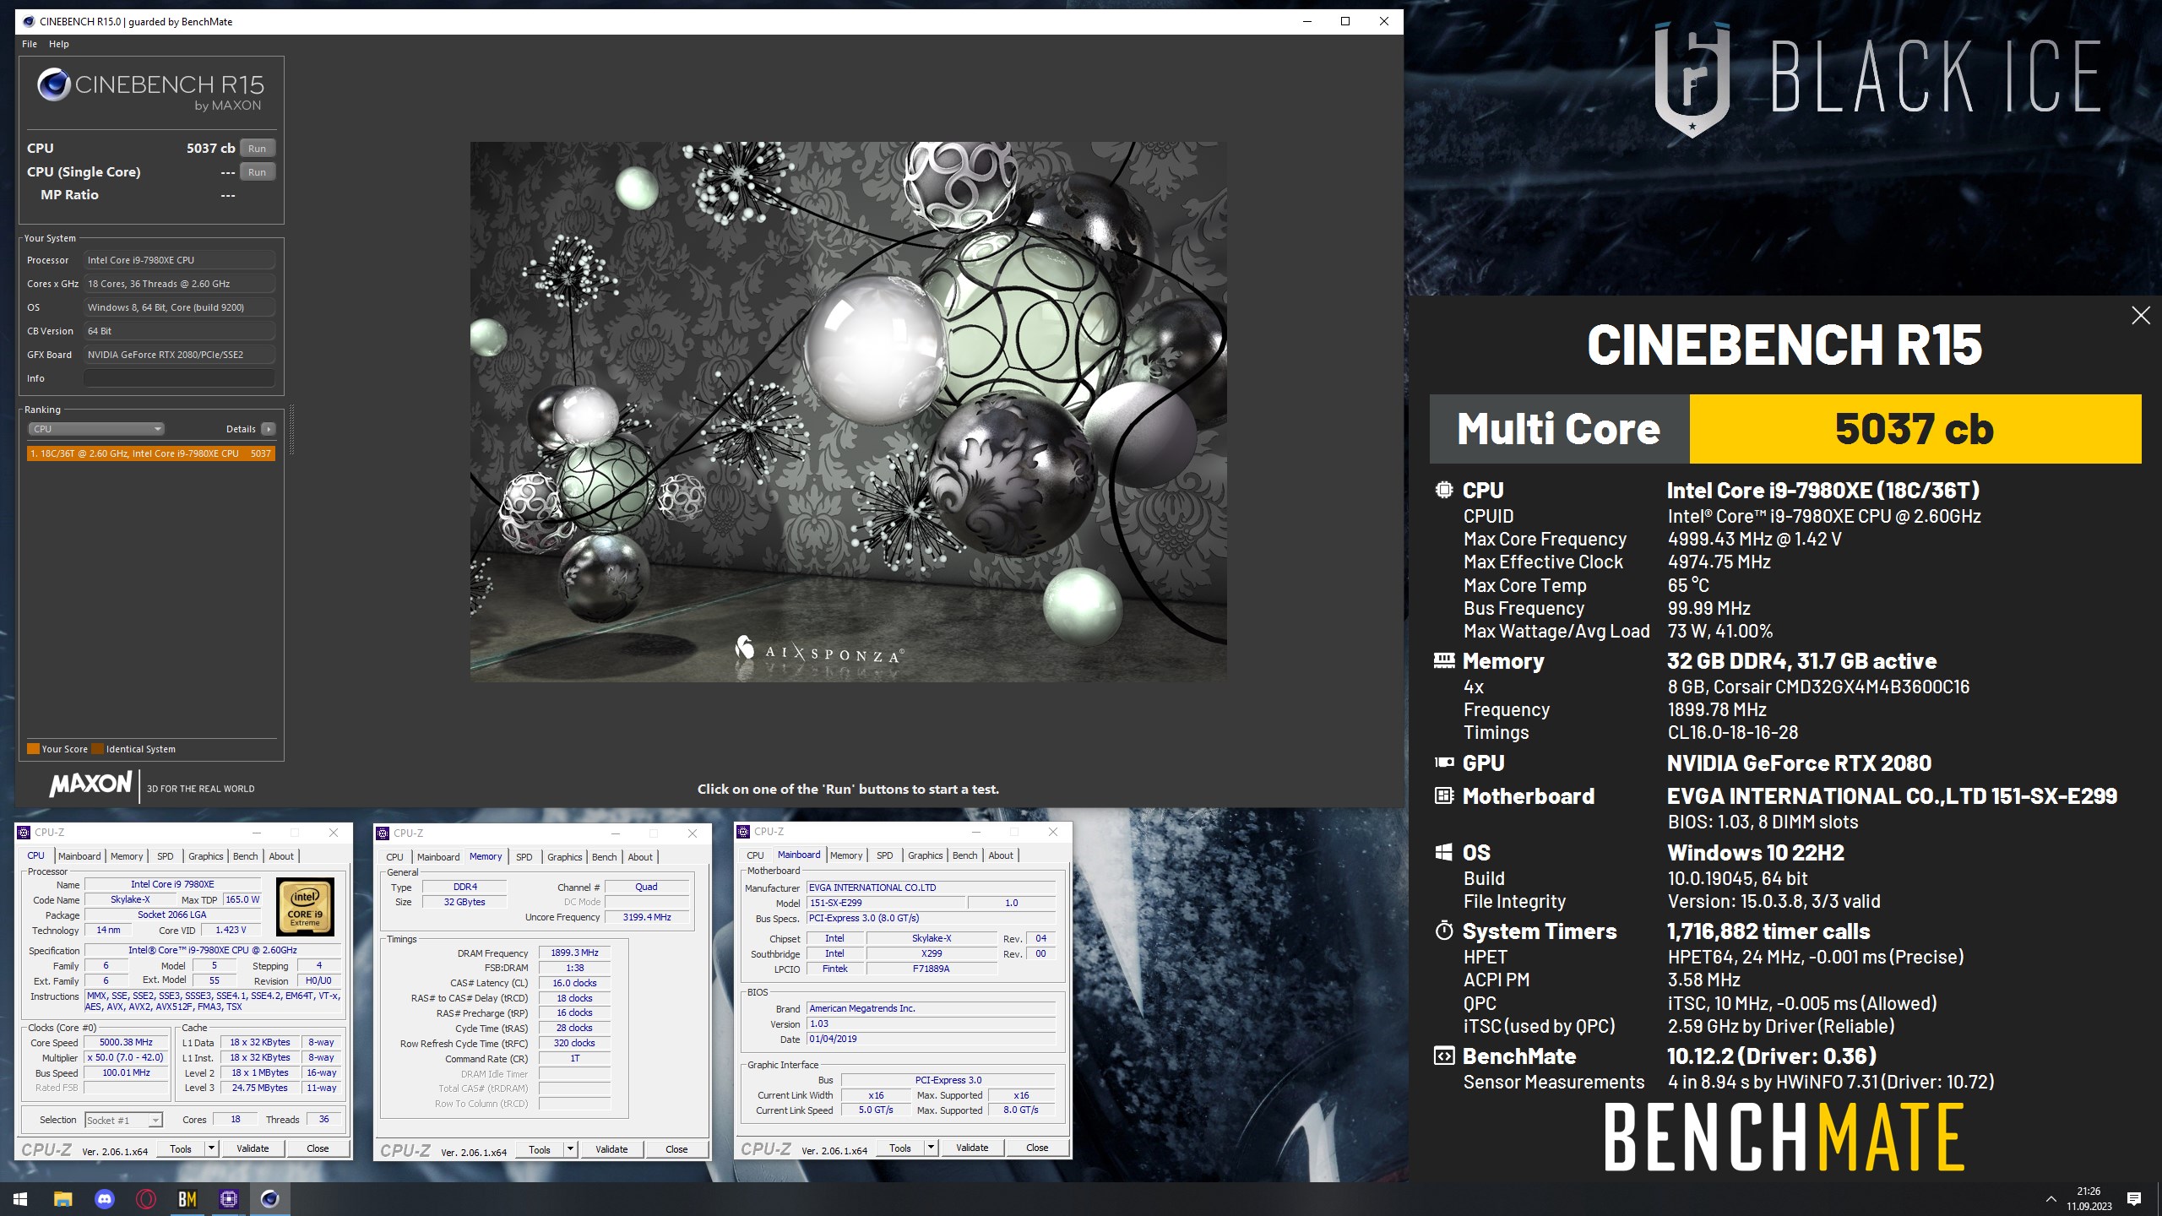
Task: Click the BIOS Date 01/04/2019 value
Action: click(931, 1039)
